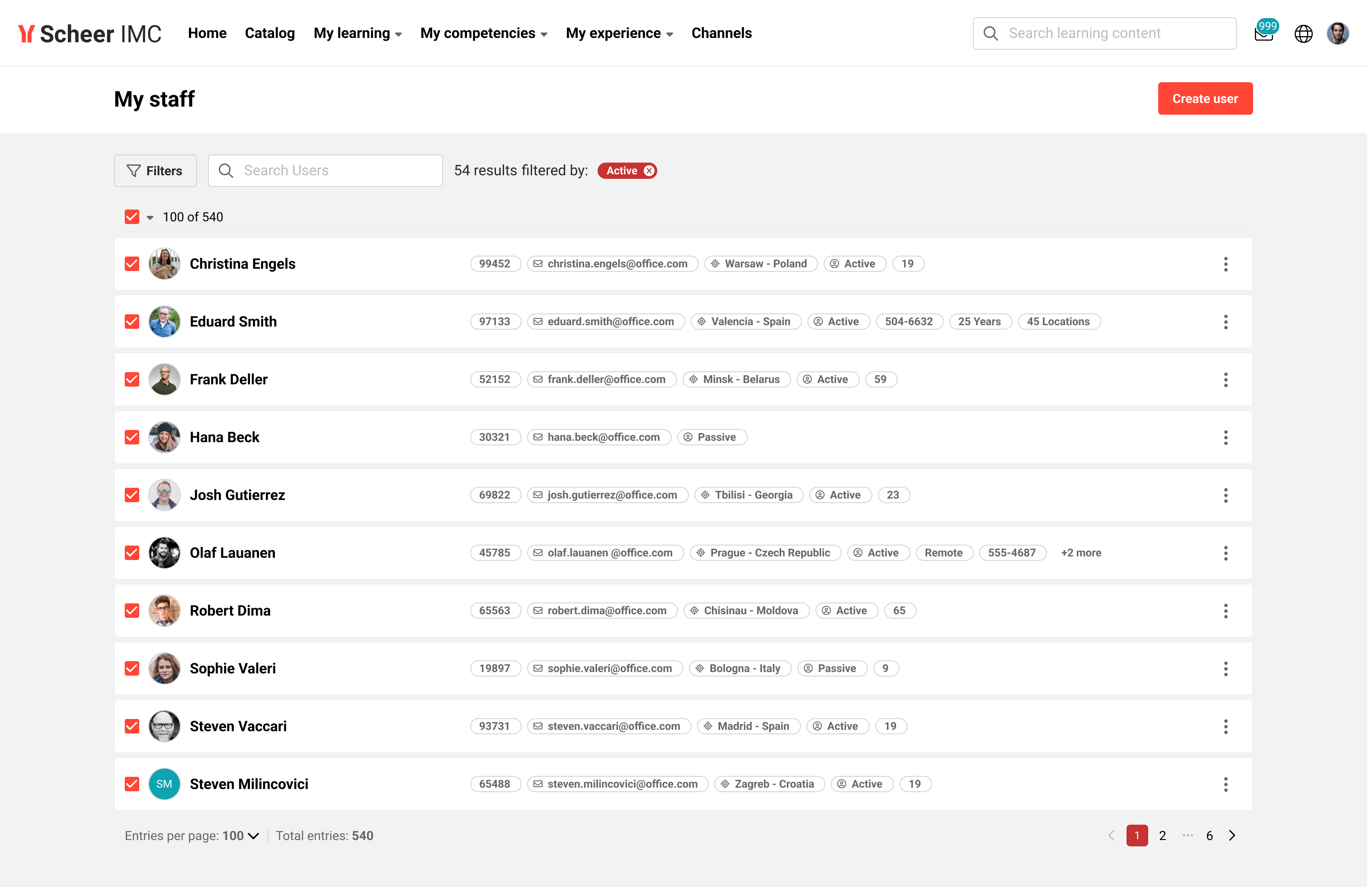The width and height of the screenshot is (1367, 887).
Task: Click the Create user button
Action: coord(1205,99)
